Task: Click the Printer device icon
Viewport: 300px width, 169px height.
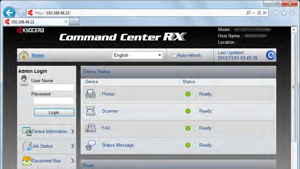Action: point(91,94)
